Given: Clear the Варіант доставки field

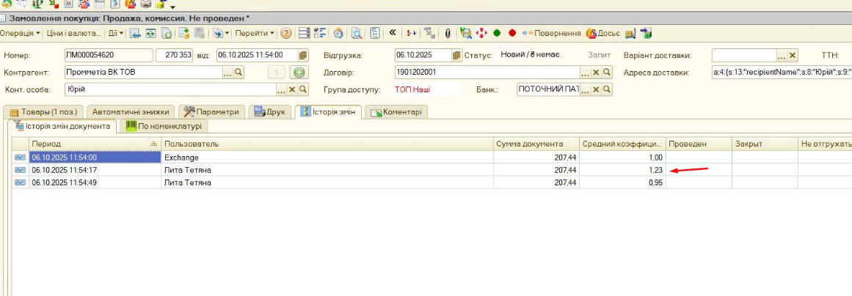Looking at the screenshot, I should tap(793, 55).
